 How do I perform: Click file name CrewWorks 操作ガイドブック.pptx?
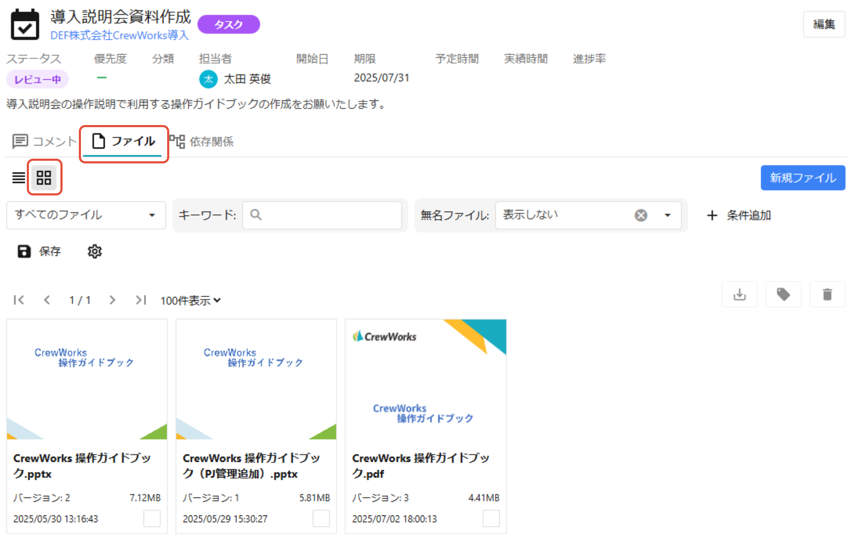click(82, 465)
